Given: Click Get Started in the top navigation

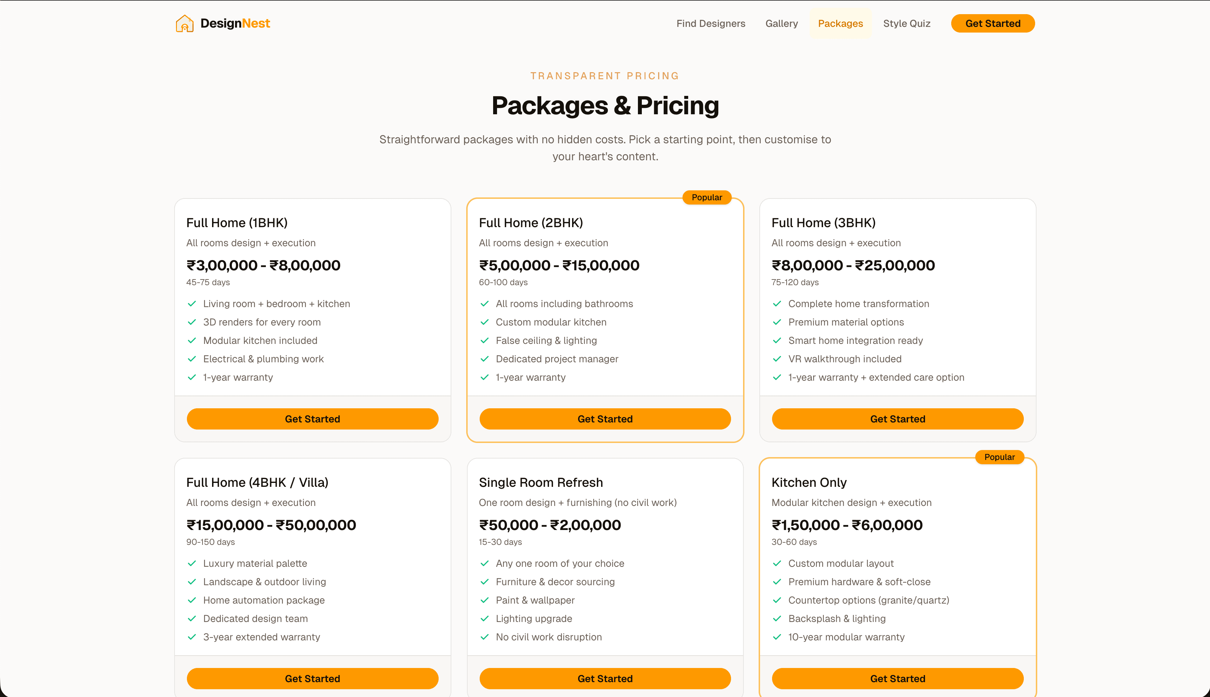Looking at the screenshot, I should point(993,23).
